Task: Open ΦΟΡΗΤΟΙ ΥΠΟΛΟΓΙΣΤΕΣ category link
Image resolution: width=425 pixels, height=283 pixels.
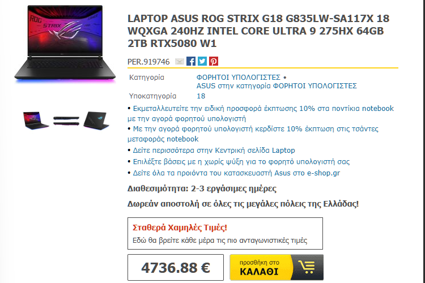Action: coord(238,78)
